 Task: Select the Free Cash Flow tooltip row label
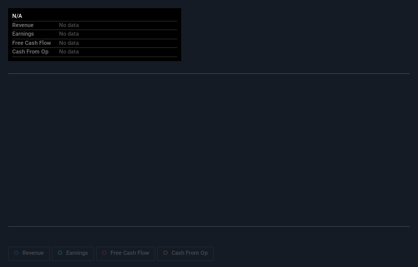pyautogui.click(x=32, y=43)
